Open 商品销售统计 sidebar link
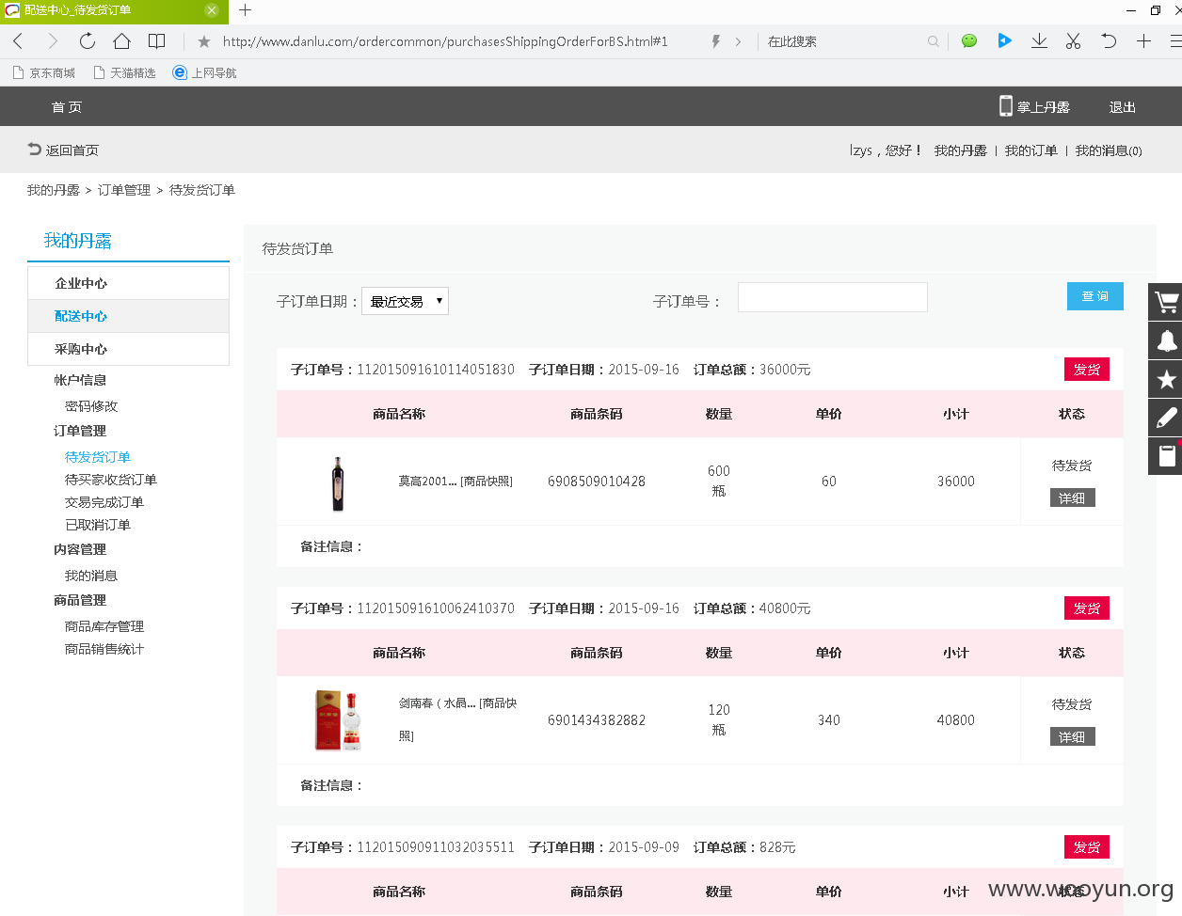 104,649
